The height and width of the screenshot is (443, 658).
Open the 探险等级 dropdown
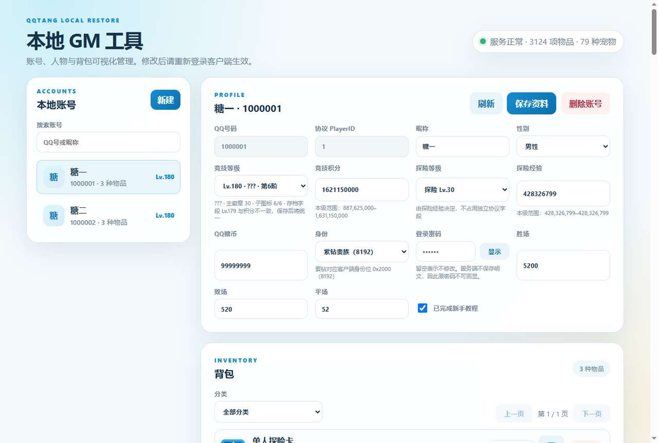463,189
